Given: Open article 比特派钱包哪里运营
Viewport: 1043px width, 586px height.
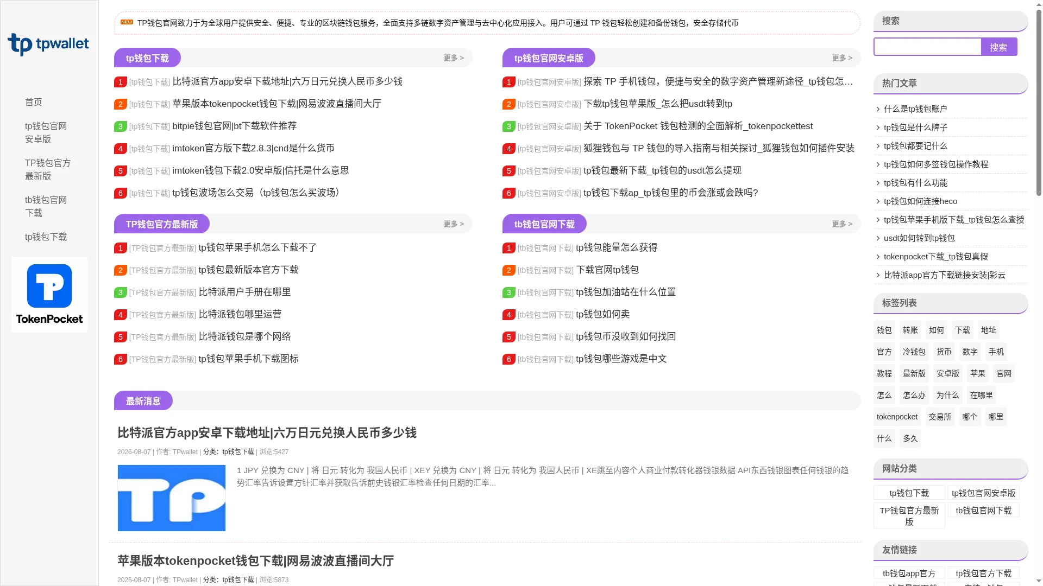Looking at the screenshot, I should tap(240, 314).
